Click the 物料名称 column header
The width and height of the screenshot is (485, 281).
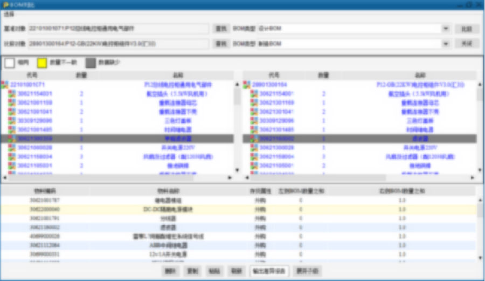pos(168,191)
